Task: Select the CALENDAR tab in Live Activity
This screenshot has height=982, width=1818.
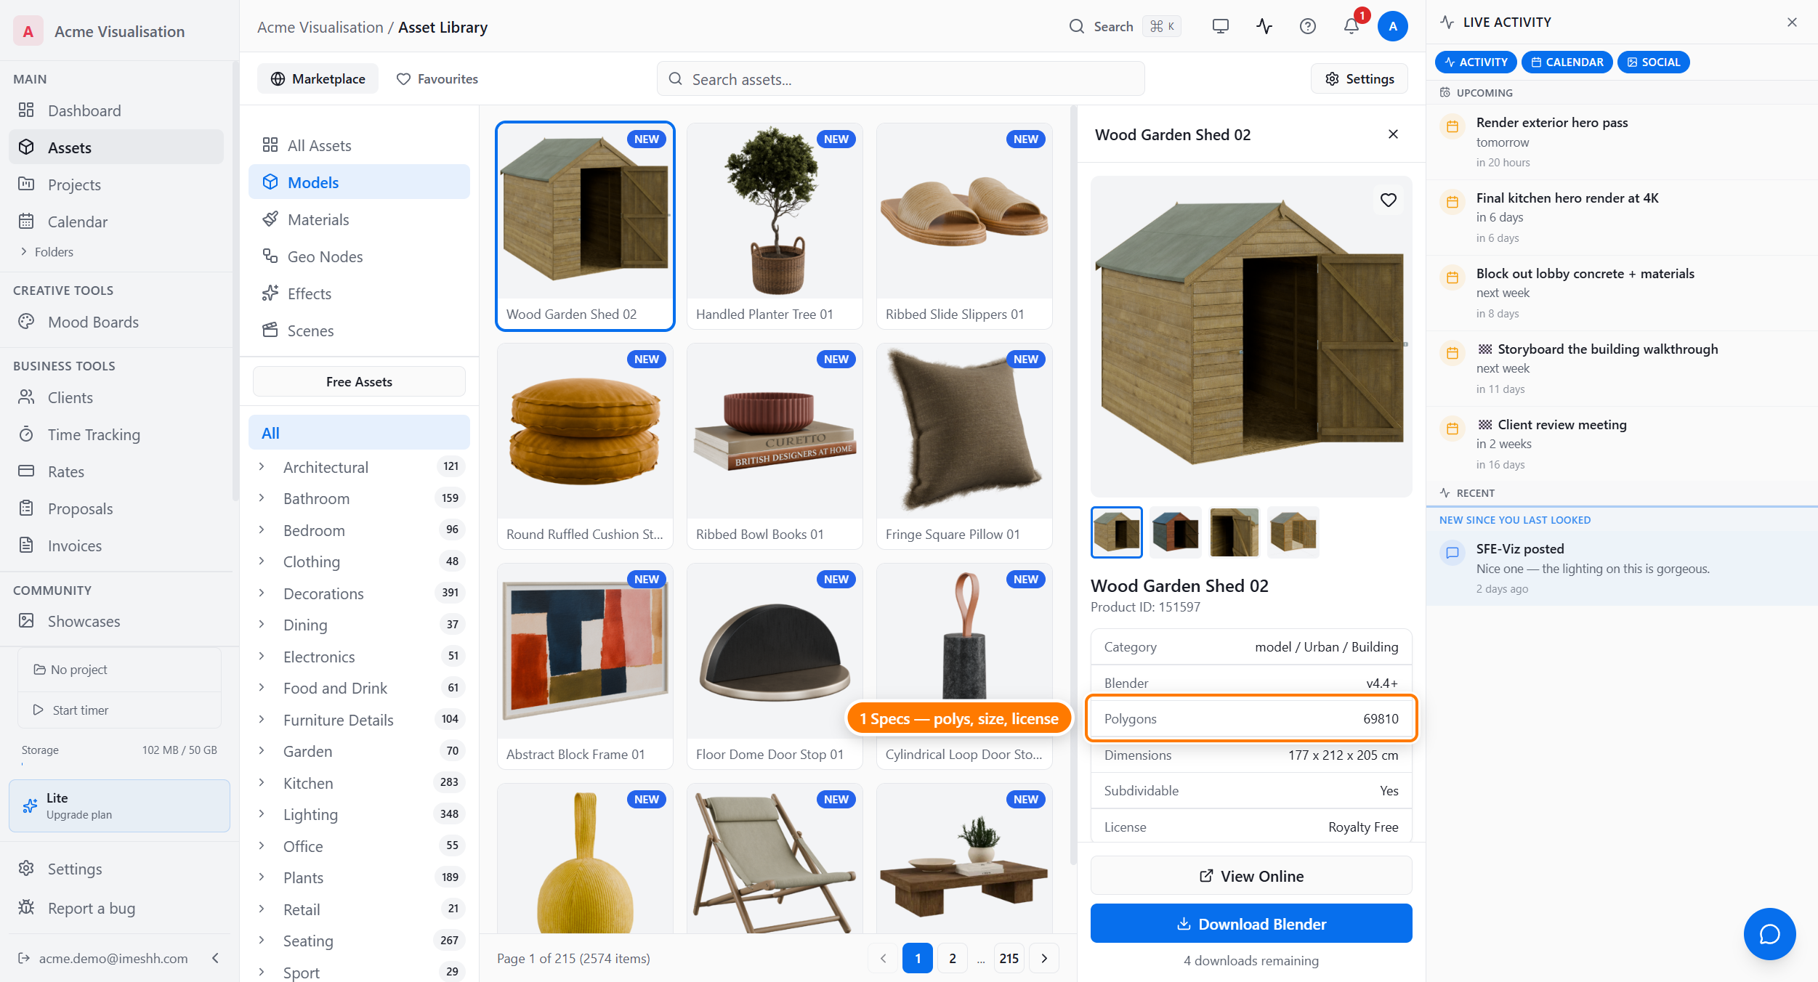Action: point(1567,62)
